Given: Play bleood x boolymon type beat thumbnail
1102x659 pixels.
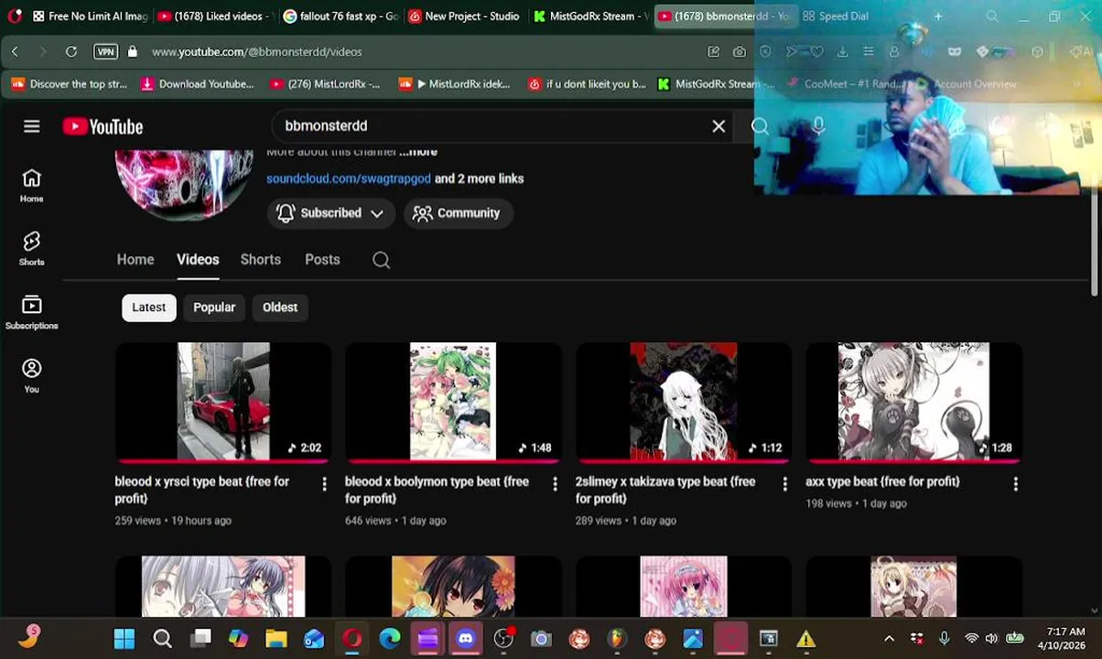Looking at the screenshot, I should [x=453, y=402].
